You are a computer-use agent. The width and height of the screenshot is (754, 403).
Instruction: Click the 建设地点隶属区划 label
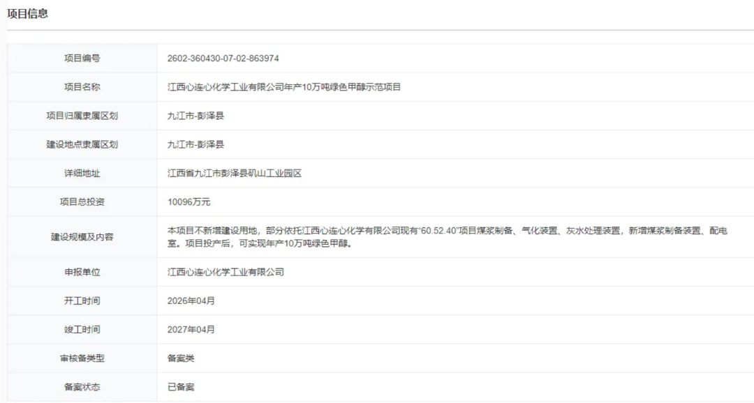pyautogui.click(x=82, y=144)
